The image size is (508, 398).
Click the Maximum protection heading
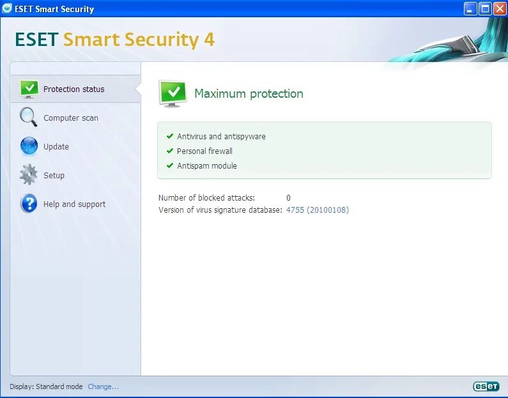249,93
